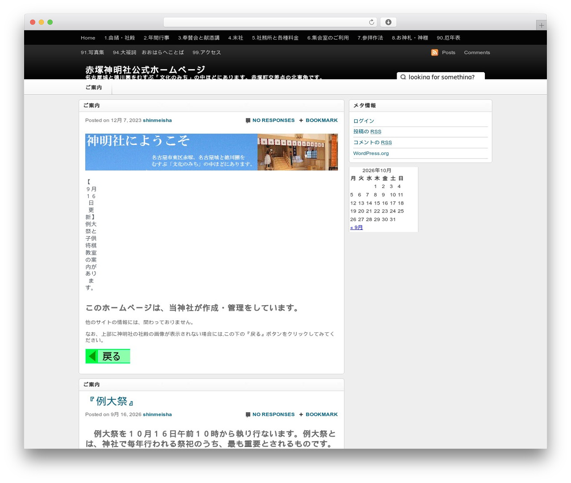This screenshot has width=571, height=483.
Task: Click the ログイン link in メタ情報
Action: (364, 121)
